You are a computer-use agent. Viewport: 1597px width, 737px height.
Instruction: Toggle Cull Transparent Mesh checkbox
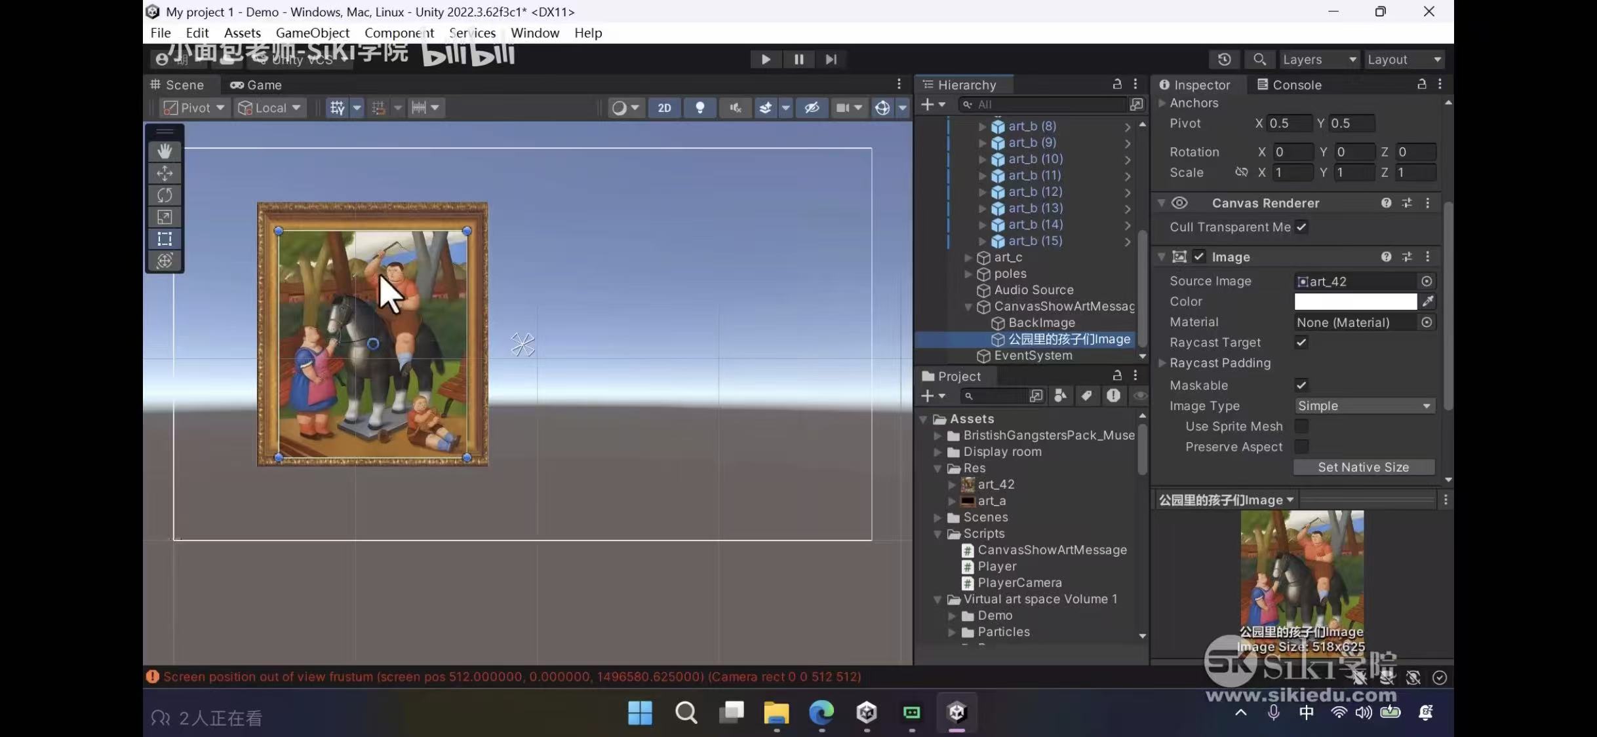click(1301, 227)
